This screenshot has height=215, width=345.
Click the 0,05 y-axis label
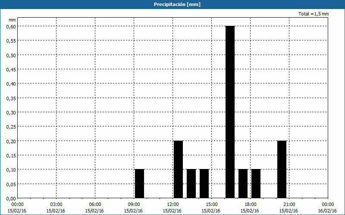point(11,184)
